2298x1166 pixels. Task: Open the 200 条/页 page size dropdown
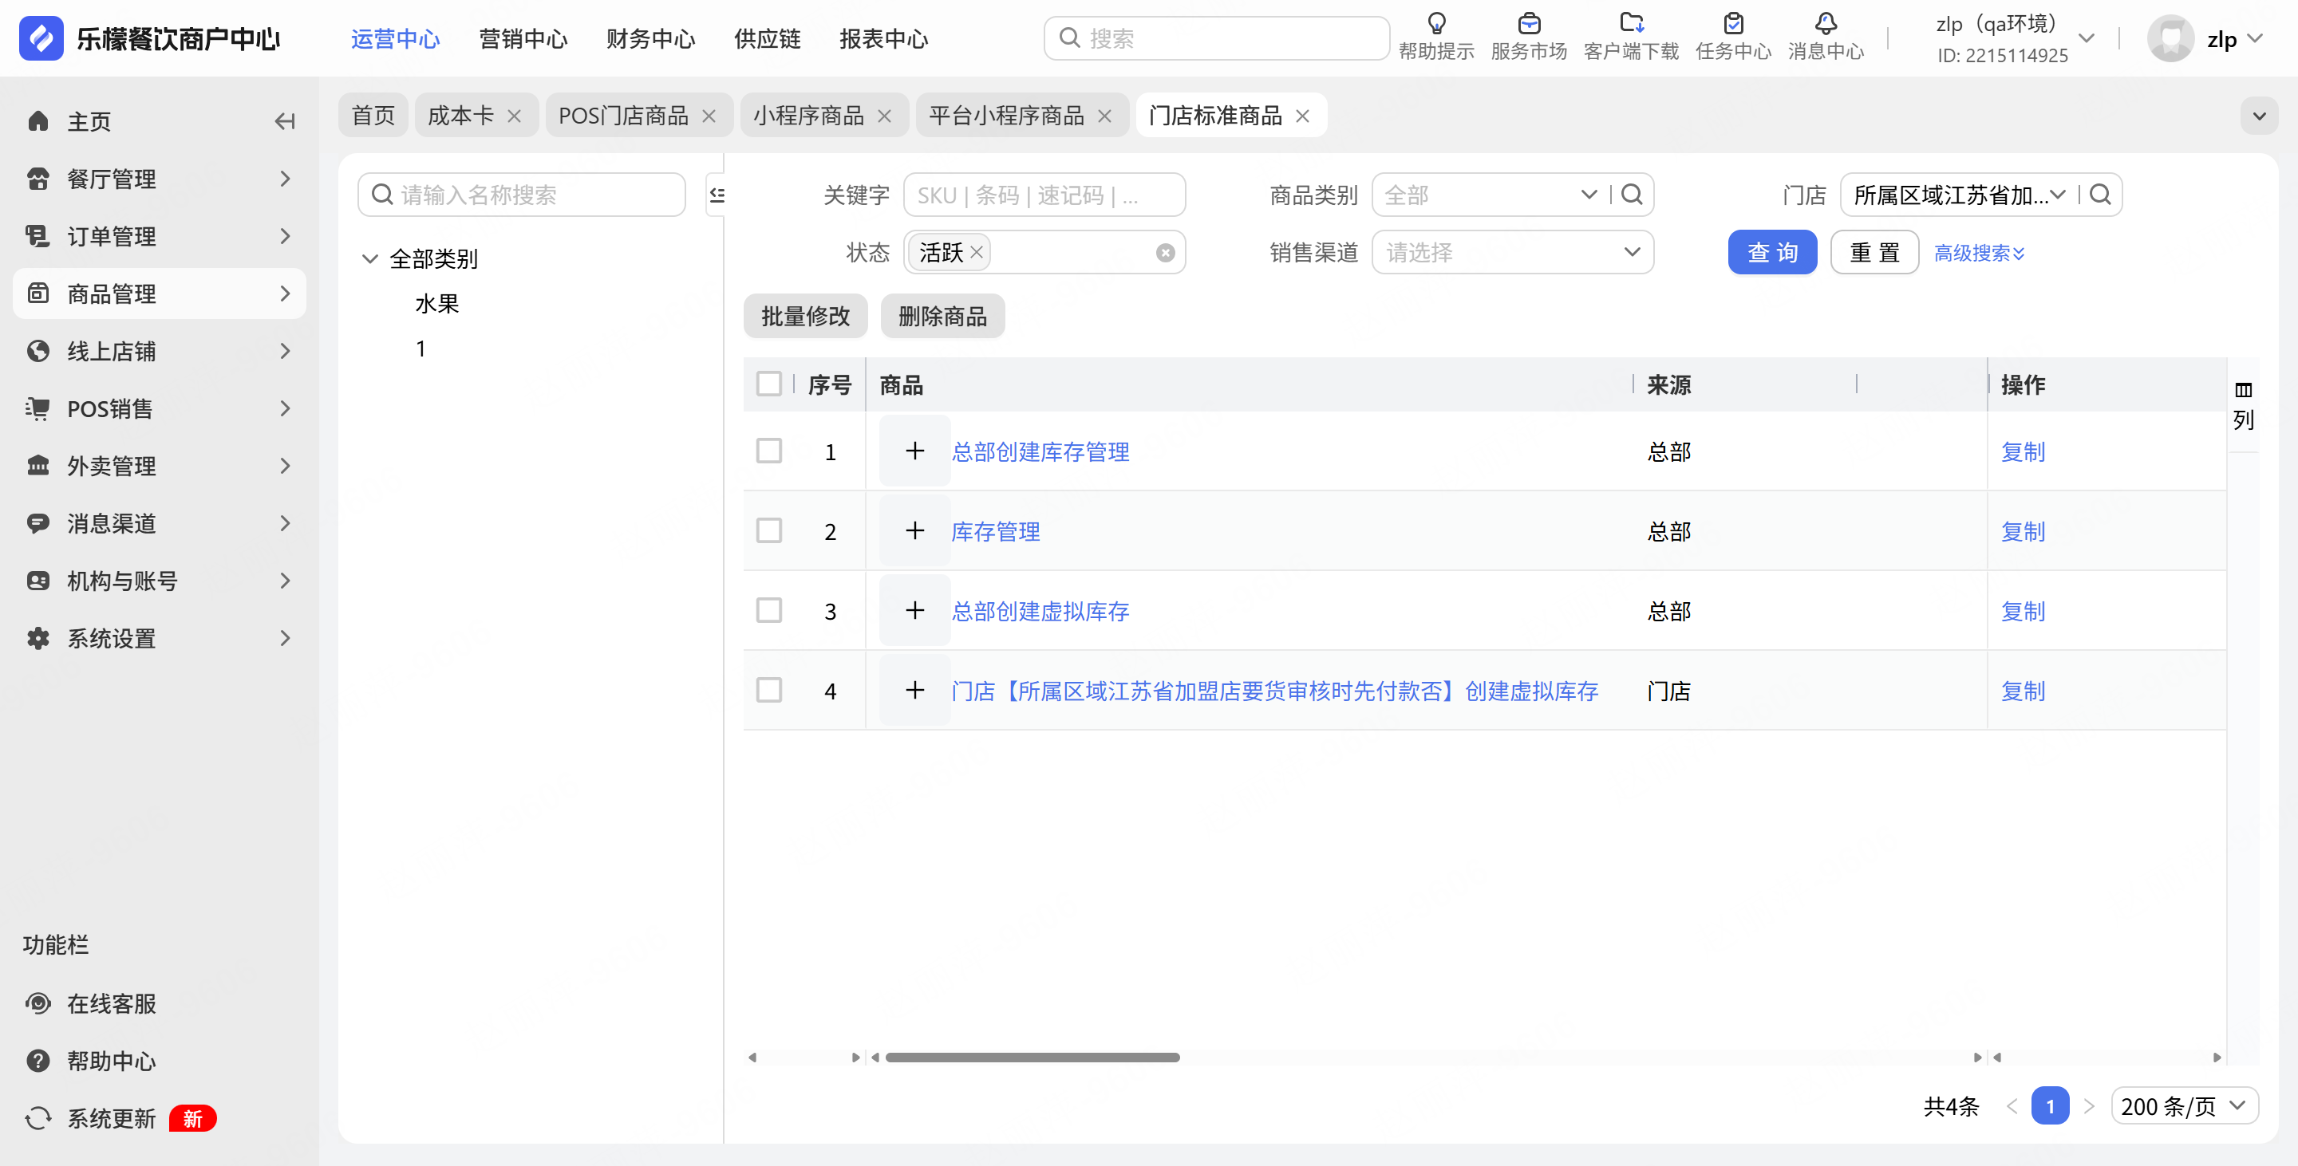tap(2183, 1106)
